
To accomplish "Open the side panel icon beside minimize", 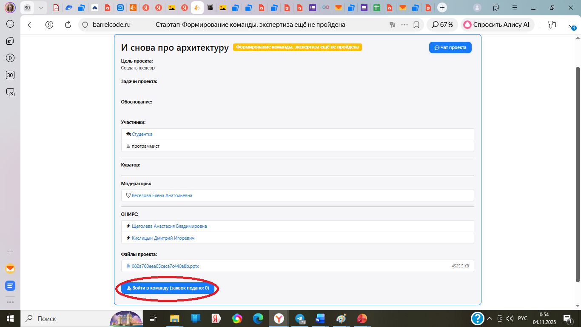I will [x=496, y=8].
